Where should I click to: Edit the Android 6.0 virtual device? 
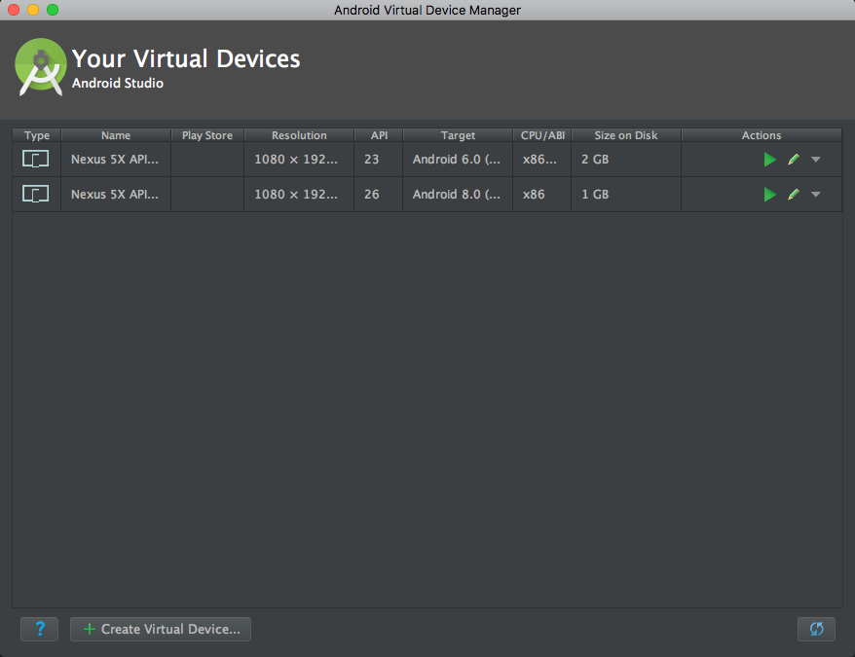[x=794, y=160]
